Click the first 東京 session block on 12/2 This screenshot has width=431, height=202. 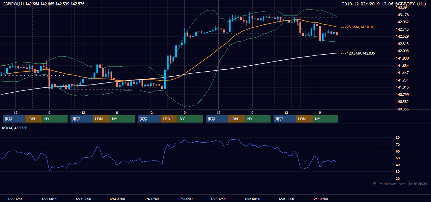pos(14,119)
